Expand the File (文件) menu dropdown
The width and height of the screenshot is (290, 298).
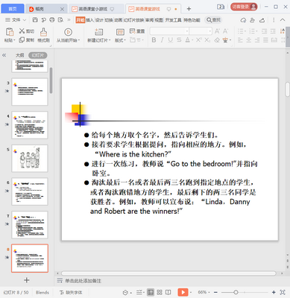pyautogui.click(x=16, y=20)
